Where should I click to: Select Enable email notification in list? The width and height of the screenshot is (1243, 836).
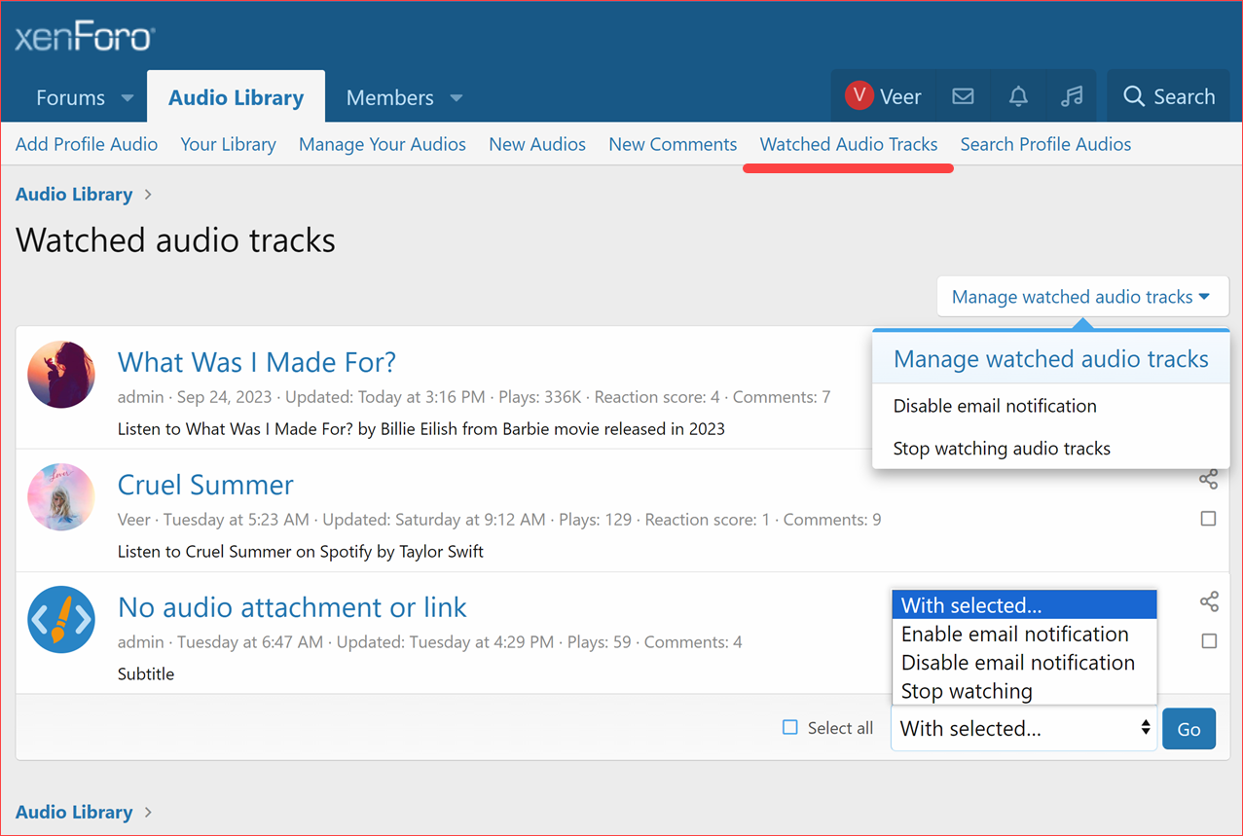tap(1014, 635)
